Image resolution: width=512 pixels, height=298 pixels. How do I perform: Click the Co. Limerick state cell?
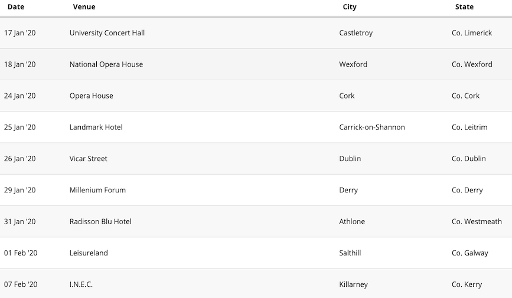[x=472, y=33]
